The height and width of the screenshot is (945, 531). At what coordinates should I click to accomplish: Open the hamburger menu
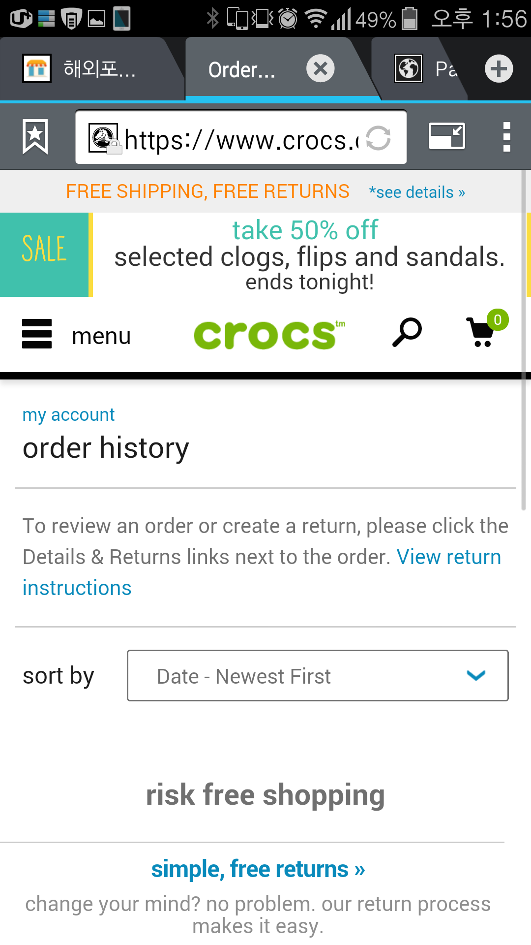click(37, 334)
